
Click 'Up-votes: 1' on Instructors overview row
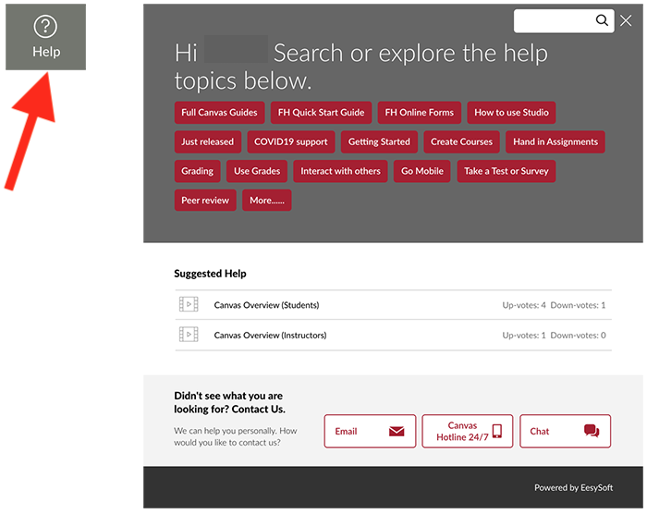pyautogui.click(x=524, y=336)
